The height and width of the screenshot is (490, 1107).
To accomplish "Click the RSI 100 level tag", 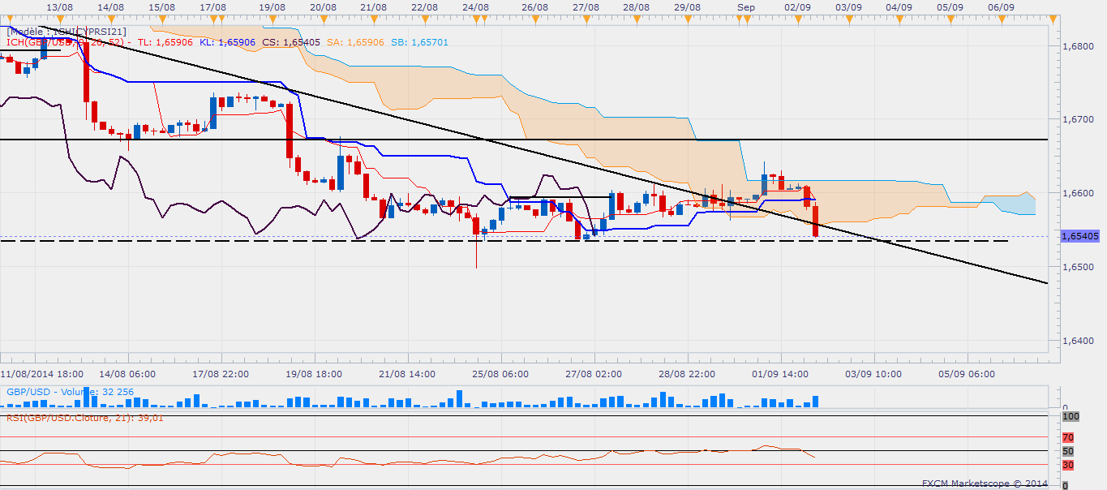I will click(1070, 416).
